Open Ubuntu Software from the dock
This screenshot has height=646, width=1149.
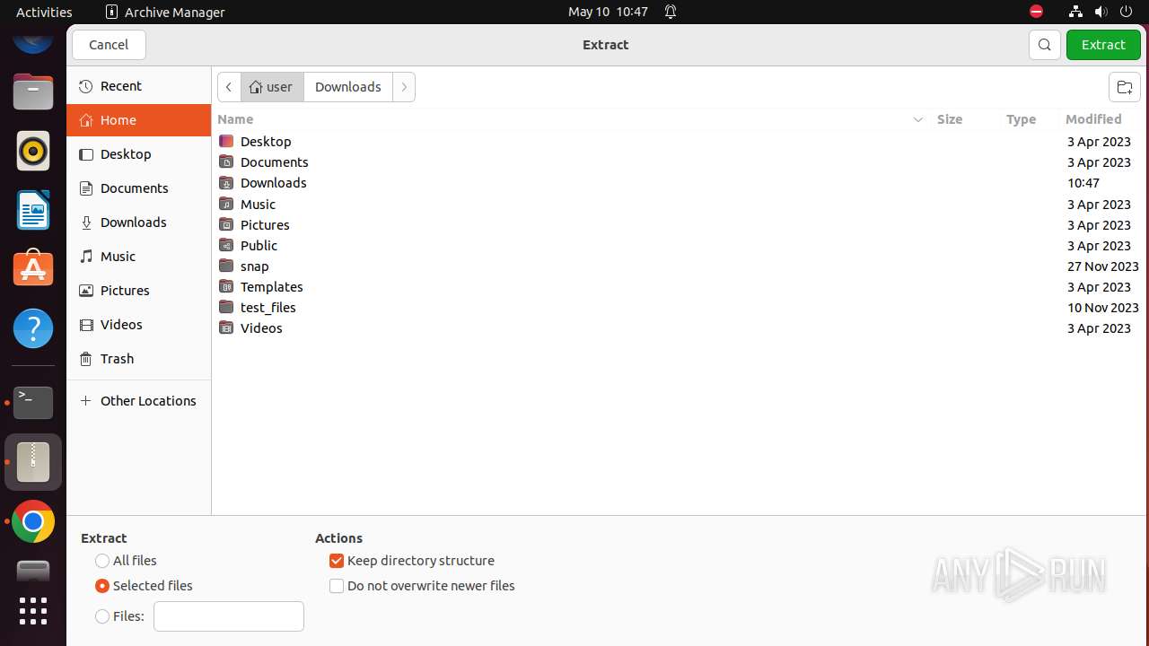pos(33,268)
